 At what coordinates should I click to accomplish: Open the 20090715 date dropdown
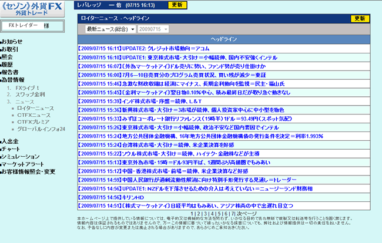pos(153,29)
